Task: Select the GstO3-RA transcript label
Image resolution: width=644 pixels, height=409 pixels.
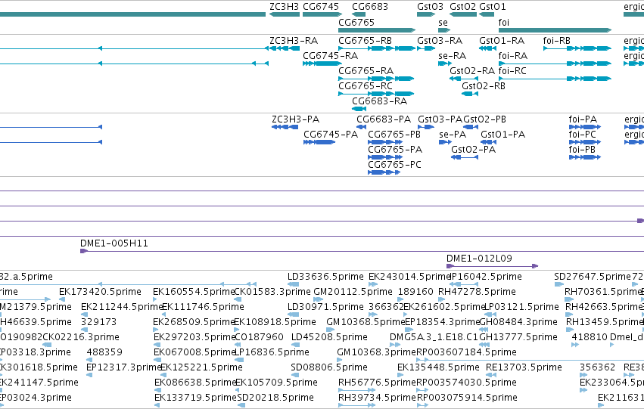Action: point(440,41)
